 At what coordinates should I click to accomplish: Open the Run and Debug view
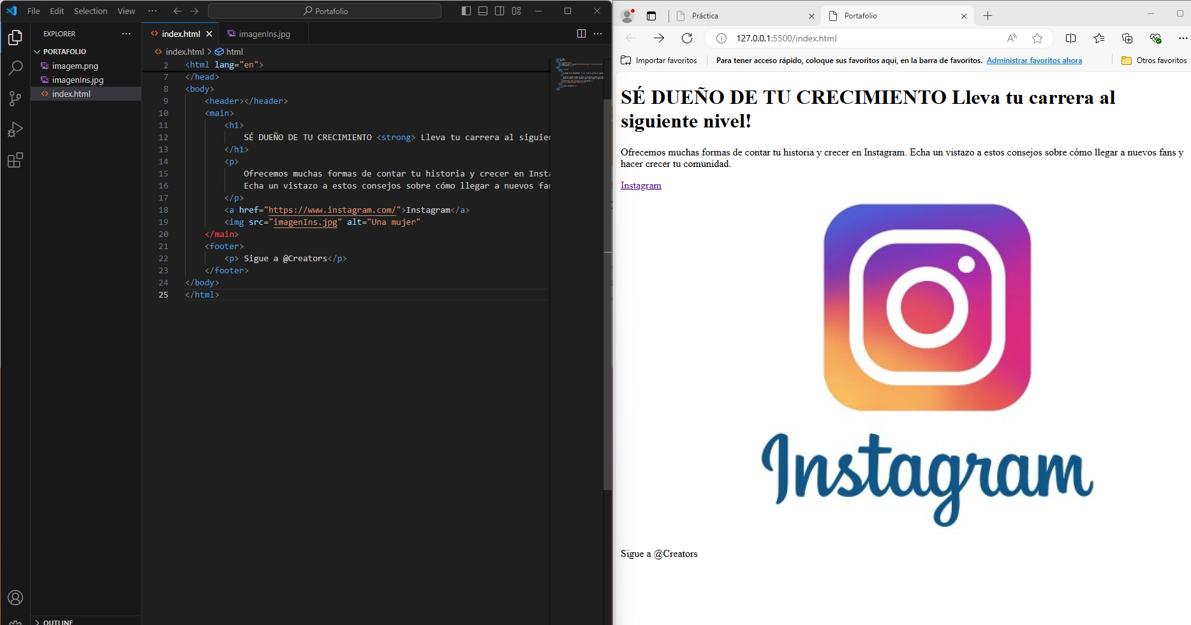coord(15,129)
